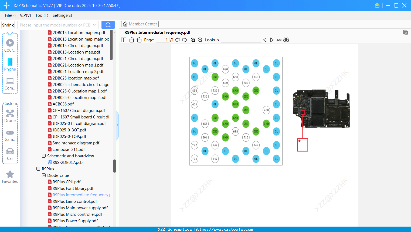
Task: Click the Lookup text field
Action: pos(241,40)
